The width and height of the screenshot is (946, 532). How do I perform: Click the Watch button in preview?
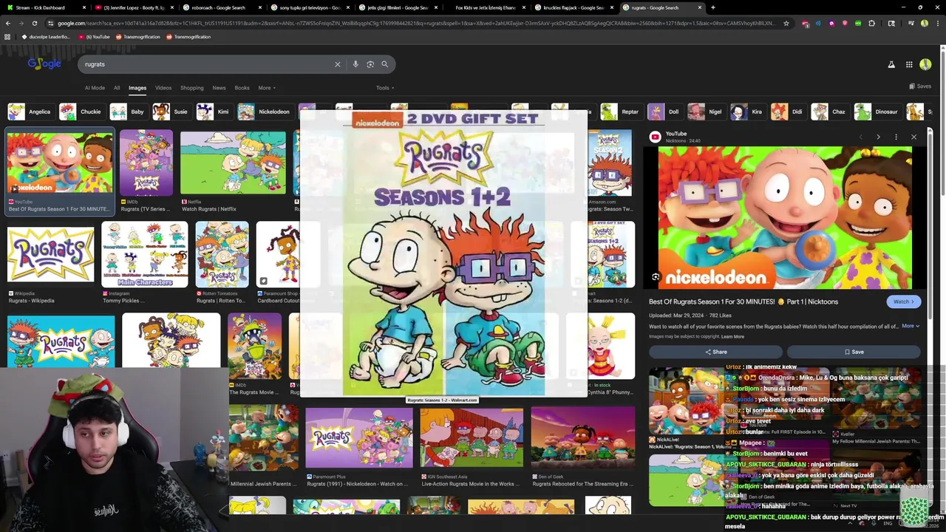[x=903, y=301]
